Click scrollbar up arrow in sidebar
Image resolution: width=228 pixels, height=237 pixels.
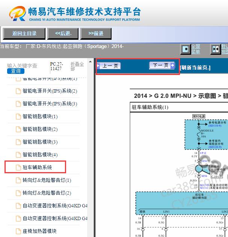coord(91,61)
